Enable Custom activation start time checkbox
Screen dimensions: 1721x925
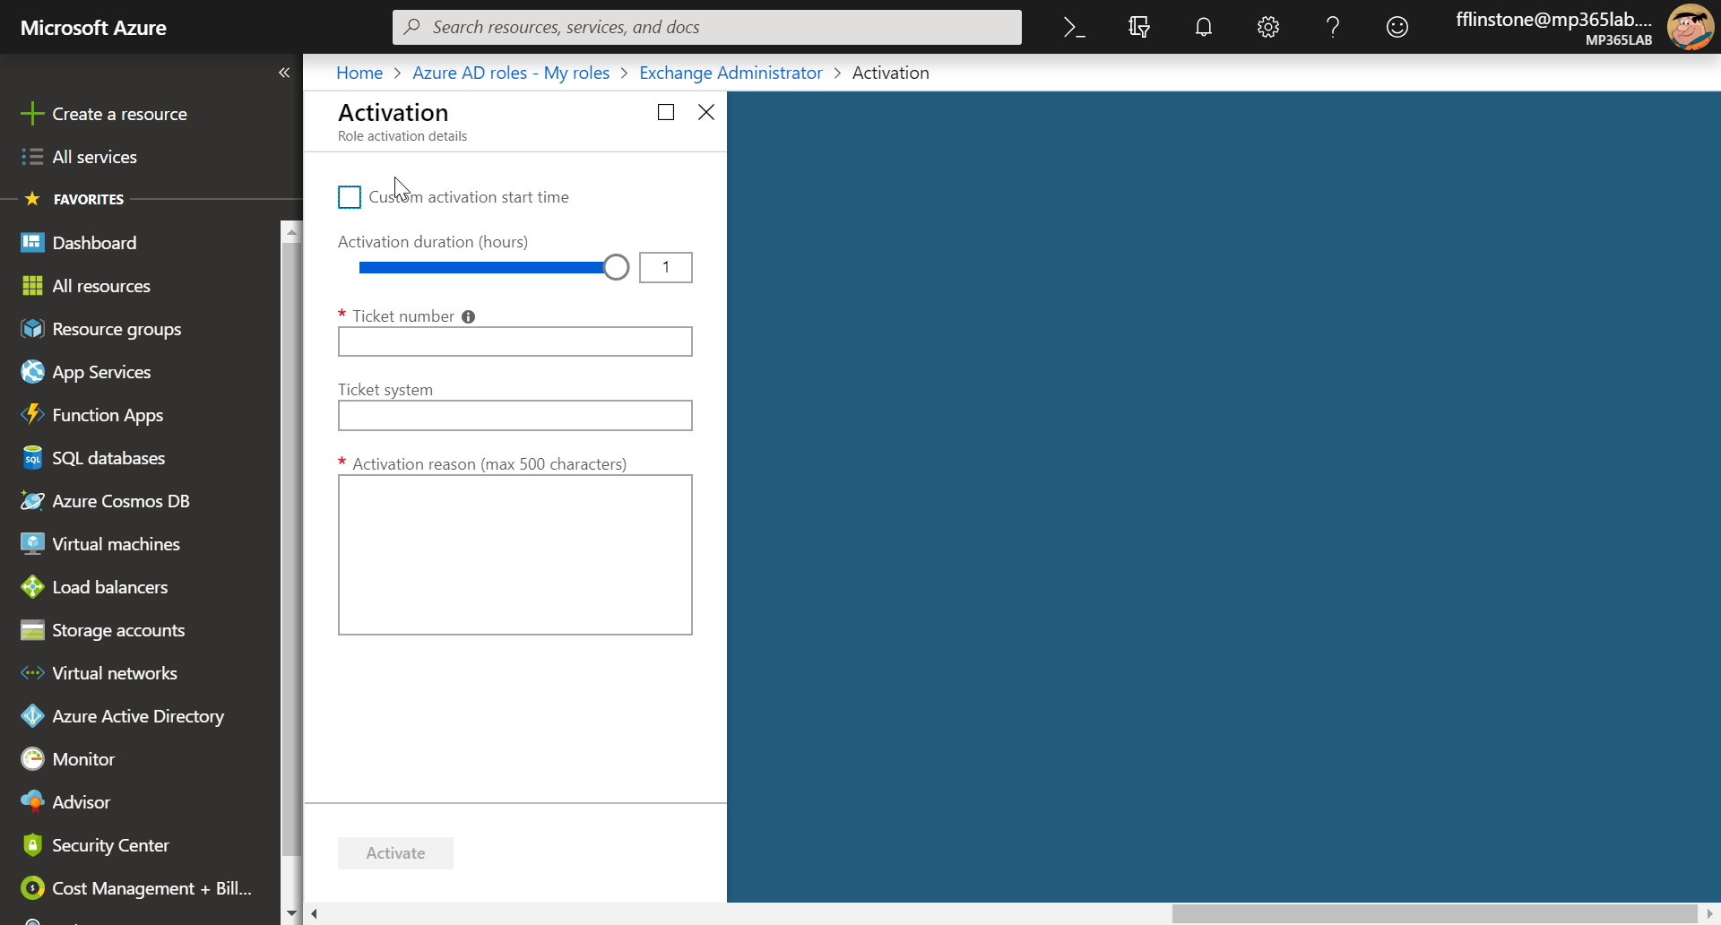pos(350,197)
